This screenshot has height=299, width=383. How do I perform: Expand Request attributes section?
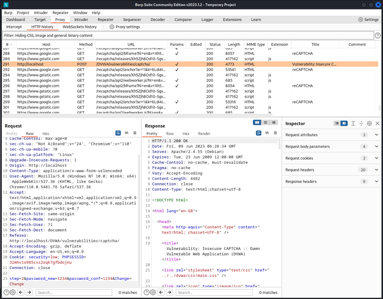point(376,135)
